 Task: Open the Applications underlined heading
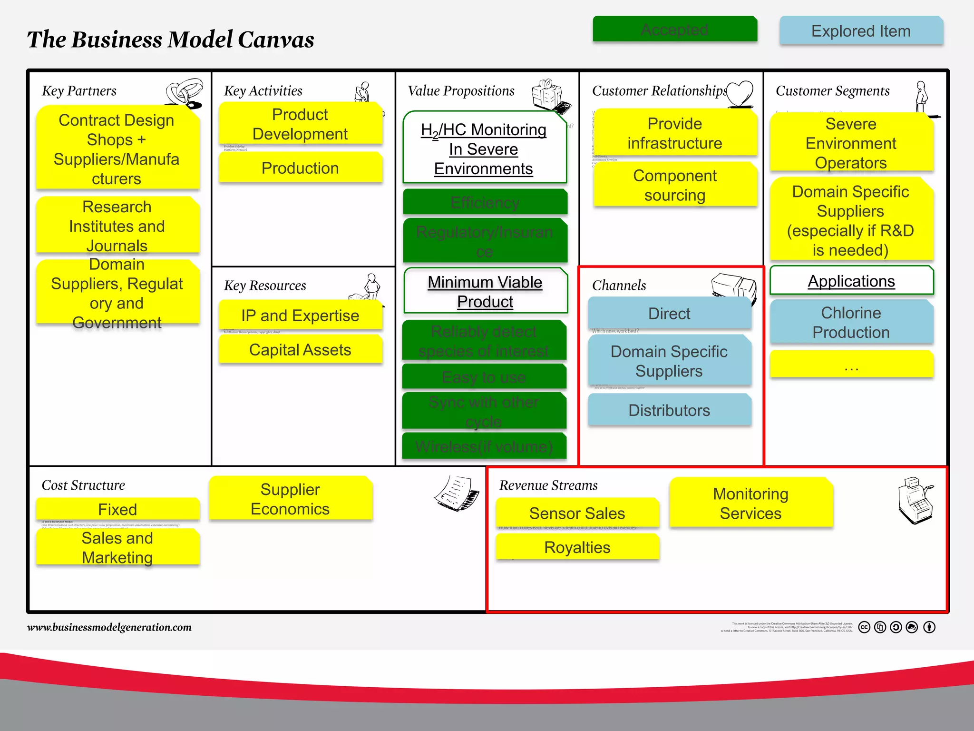851,280
